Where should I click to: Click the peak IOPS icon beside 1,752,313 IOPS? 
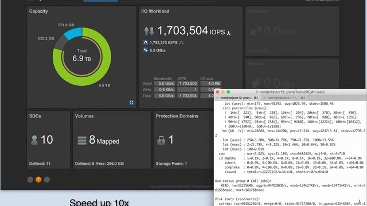point(145,42)
